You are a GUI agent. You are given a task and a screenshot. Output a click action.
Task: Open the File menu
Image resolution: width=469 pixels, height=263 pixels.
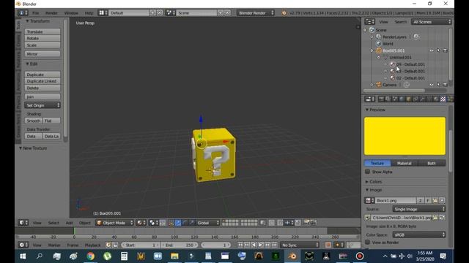pyautogui.click(x=36, y=13)
